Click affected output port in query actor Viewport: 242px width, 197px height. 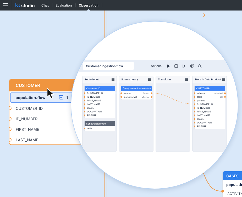click(x=152, y=97)
